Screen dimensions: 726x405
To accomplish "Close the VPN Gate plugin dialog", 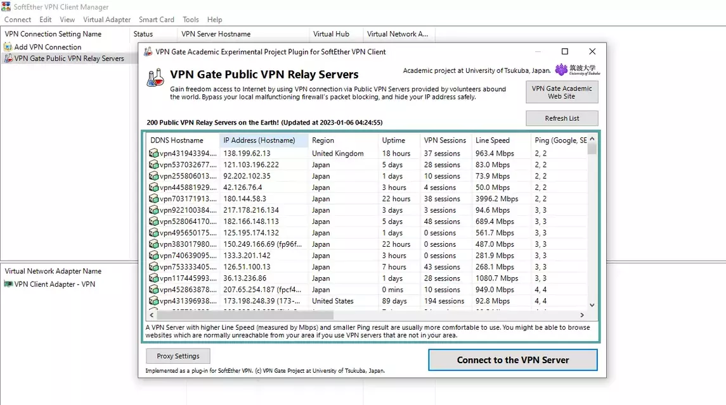I will [x=592, y=51].
